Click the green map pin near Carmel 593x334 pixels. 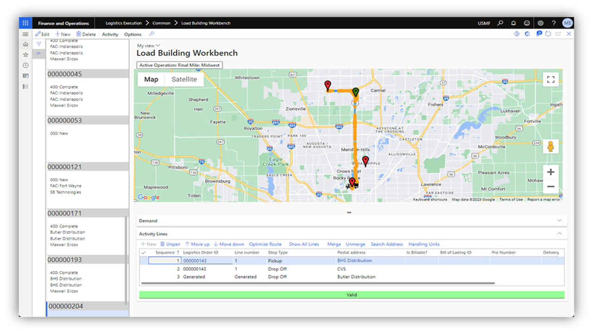tap(355, 92)
